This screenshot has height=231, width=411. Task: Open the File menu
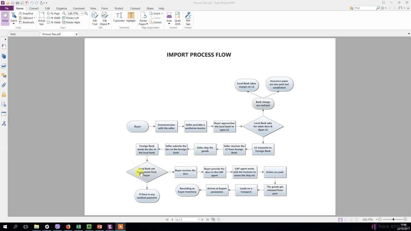7,8
